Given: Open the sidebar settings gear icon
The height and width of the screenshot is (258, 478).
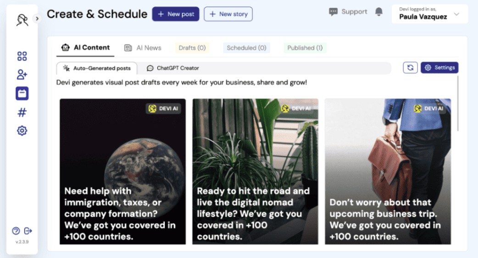Looking at the screenshot, I should [22, 131].
